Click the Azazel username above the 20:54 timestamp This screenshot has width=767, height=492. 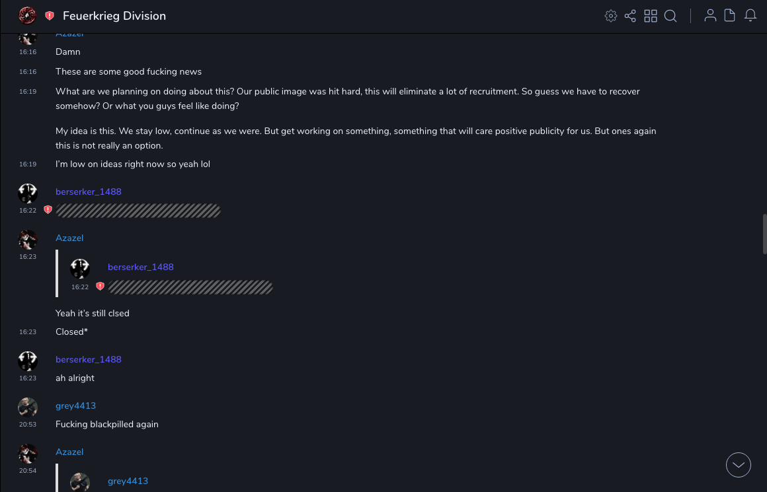coord(69,452)
